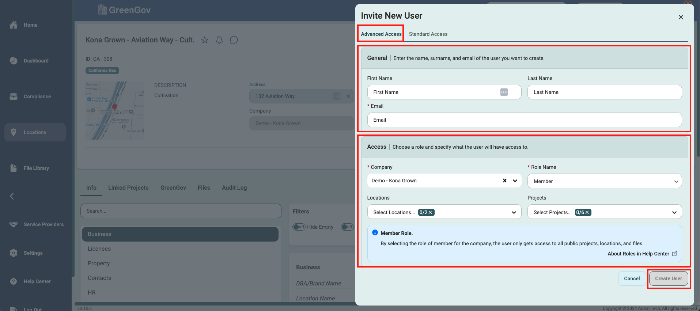Open Dashboard from sidebar icon
This screenshot has width=700, height=311.
coord(14,61)
